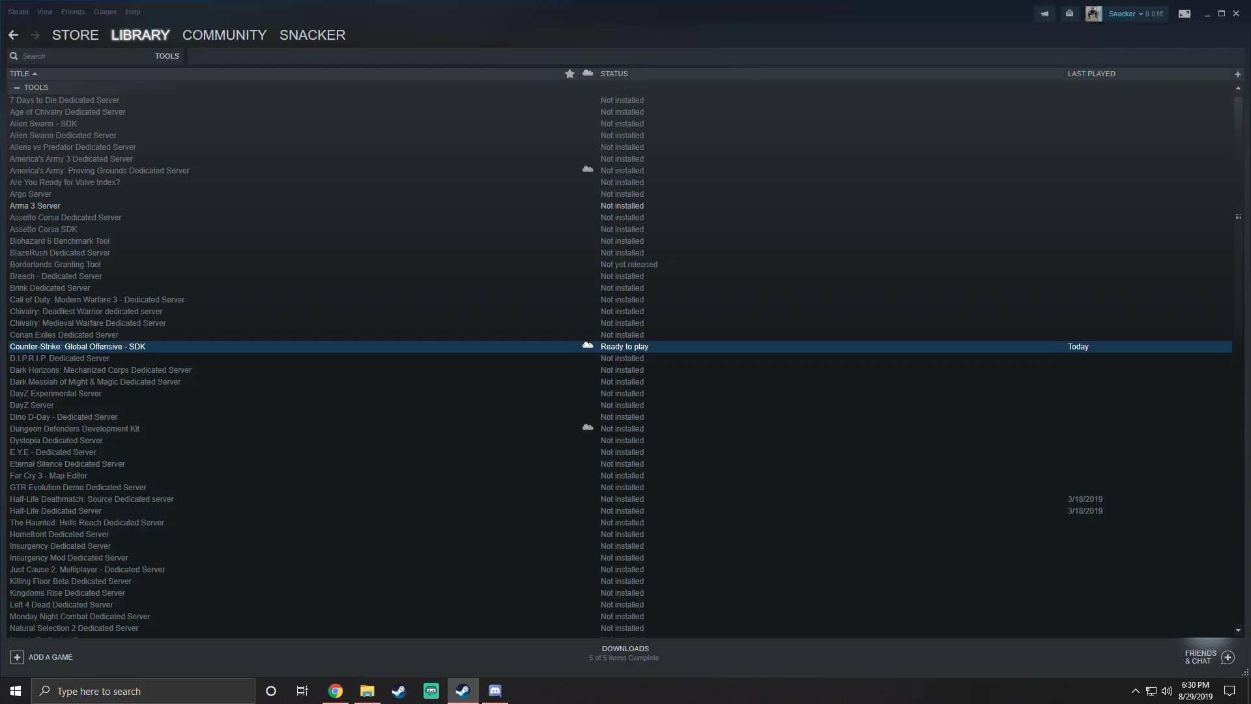
Task: Click the 'Ready to play' status
Action: pos(624,347)
